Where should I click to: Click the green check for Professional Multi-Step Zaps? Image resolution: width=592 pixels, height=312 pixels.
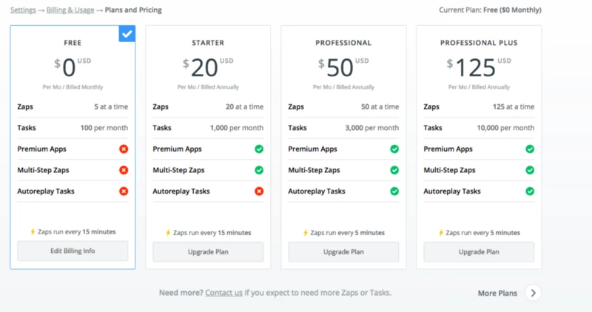coord(394,170)
